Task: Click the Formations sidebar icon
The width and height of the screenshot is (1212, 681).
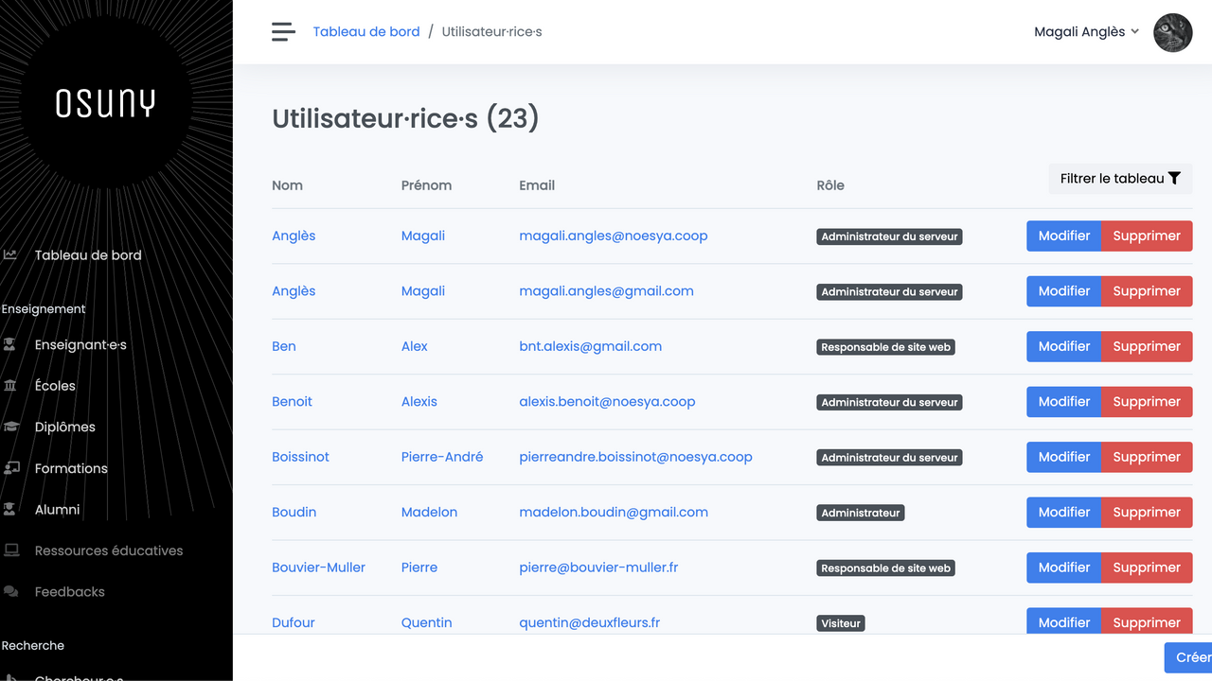Action: click(x=10, y=468)
